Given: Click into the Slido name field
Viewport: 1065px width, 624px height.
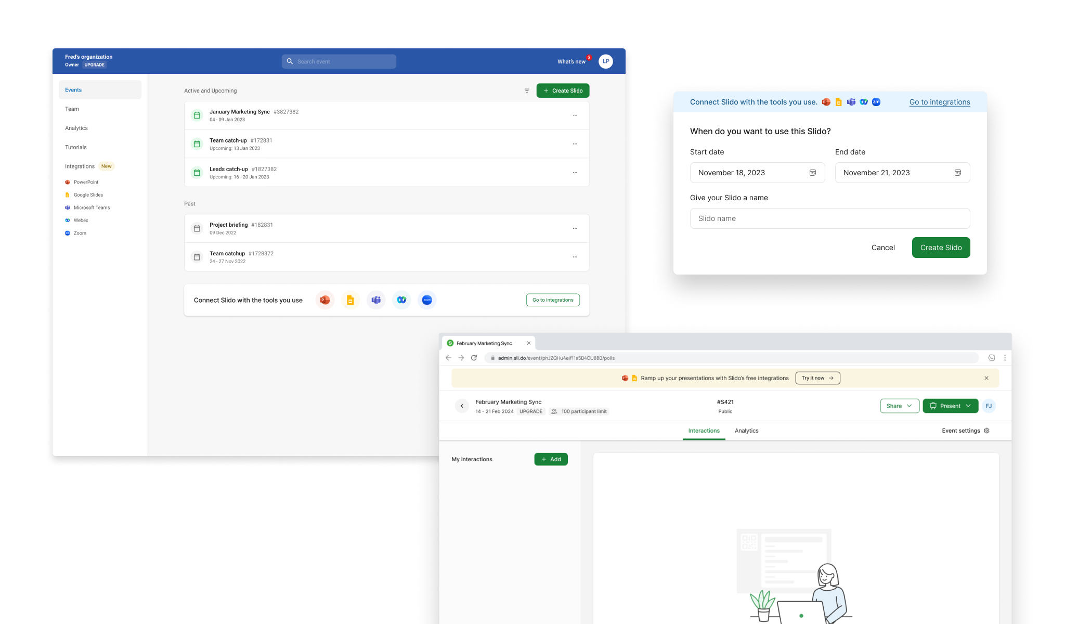Looking at the screenshot, I should [x=829, y=218].
